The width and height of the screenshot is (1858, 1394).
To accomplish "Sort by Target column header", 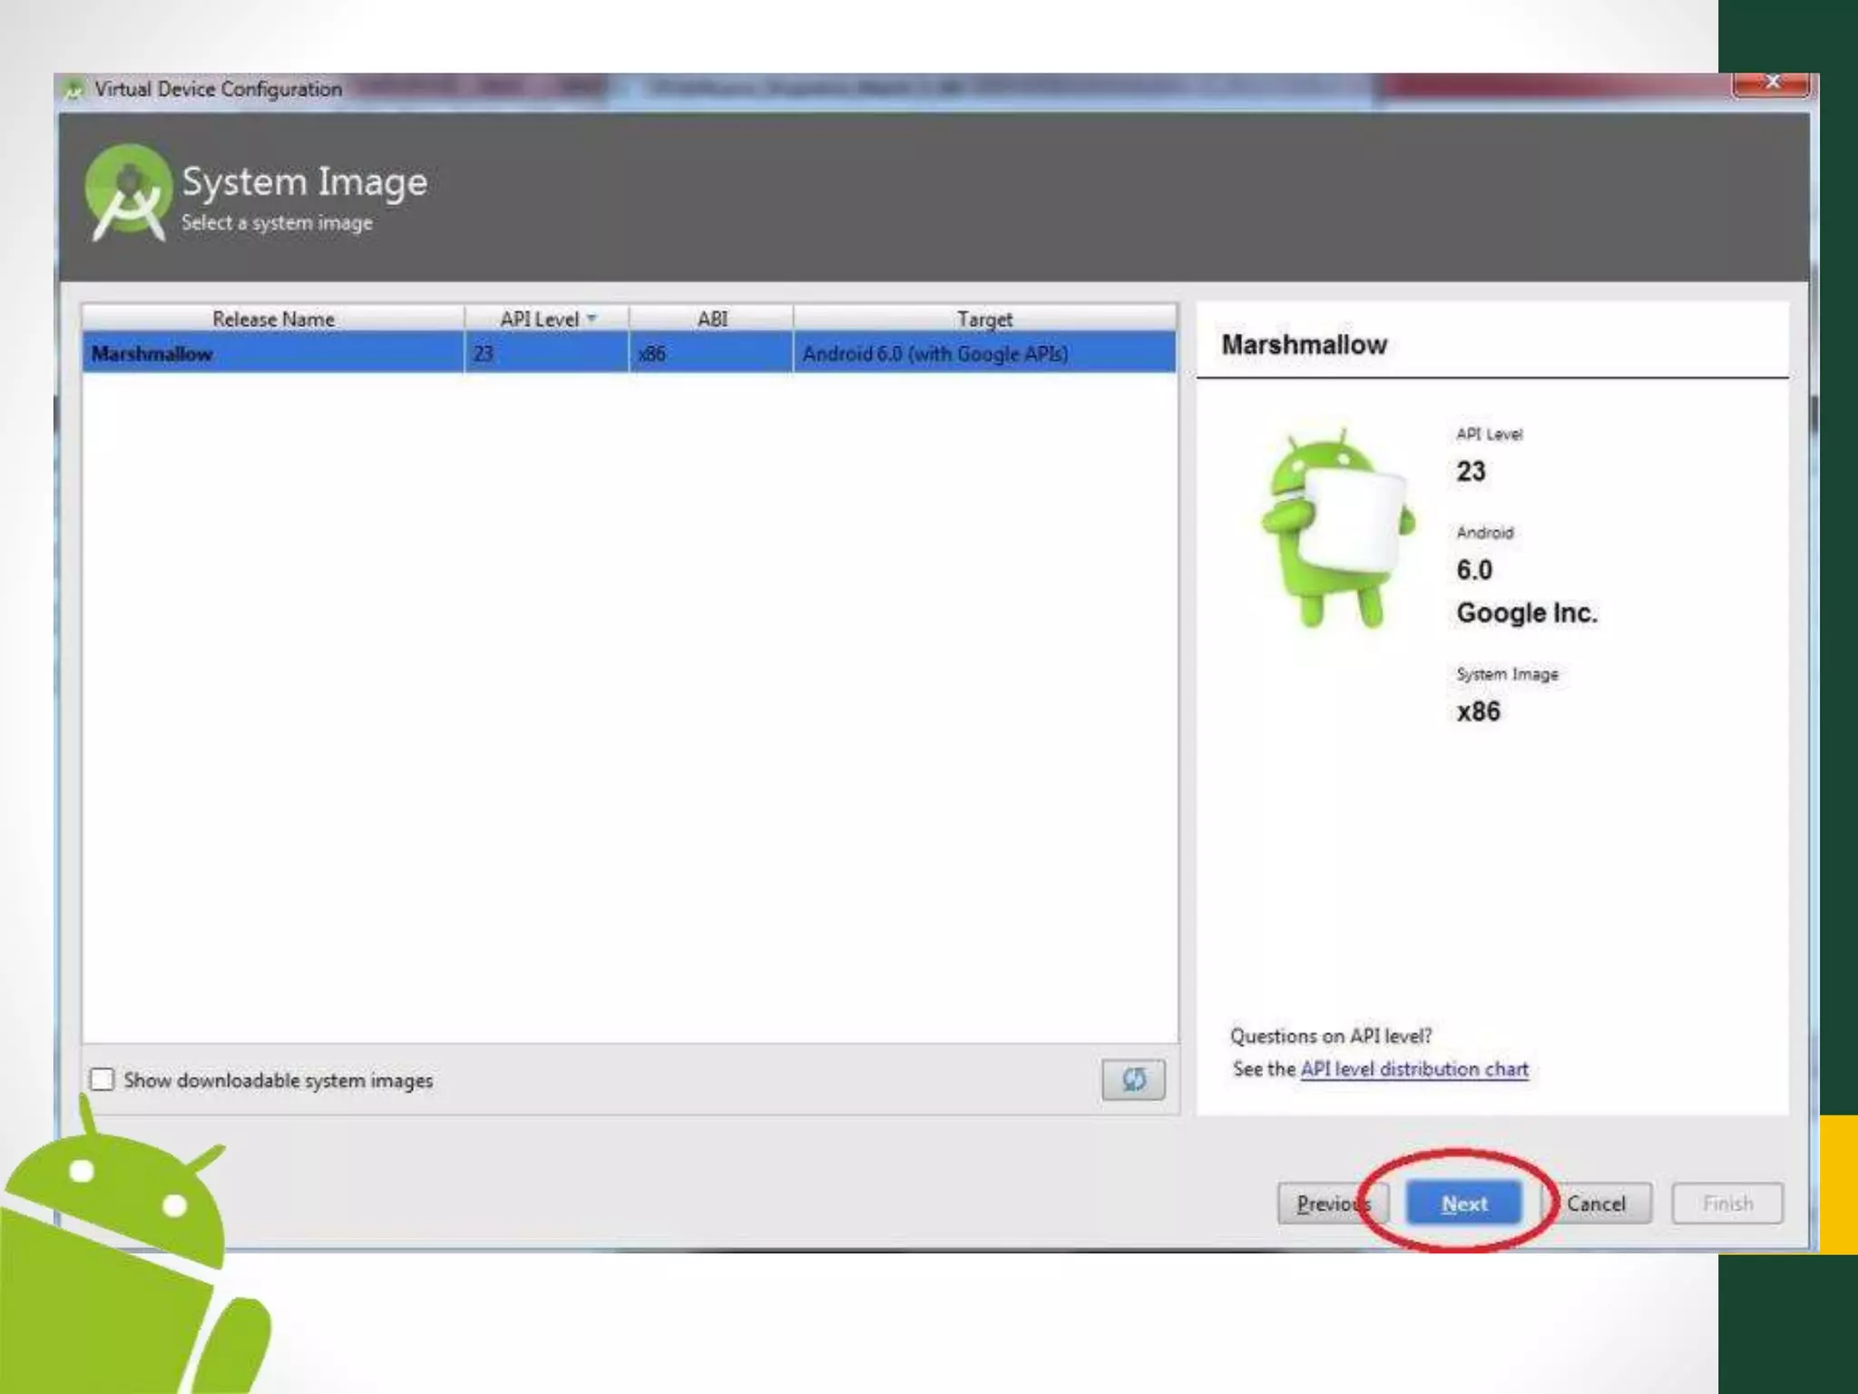I will (984, 319).
